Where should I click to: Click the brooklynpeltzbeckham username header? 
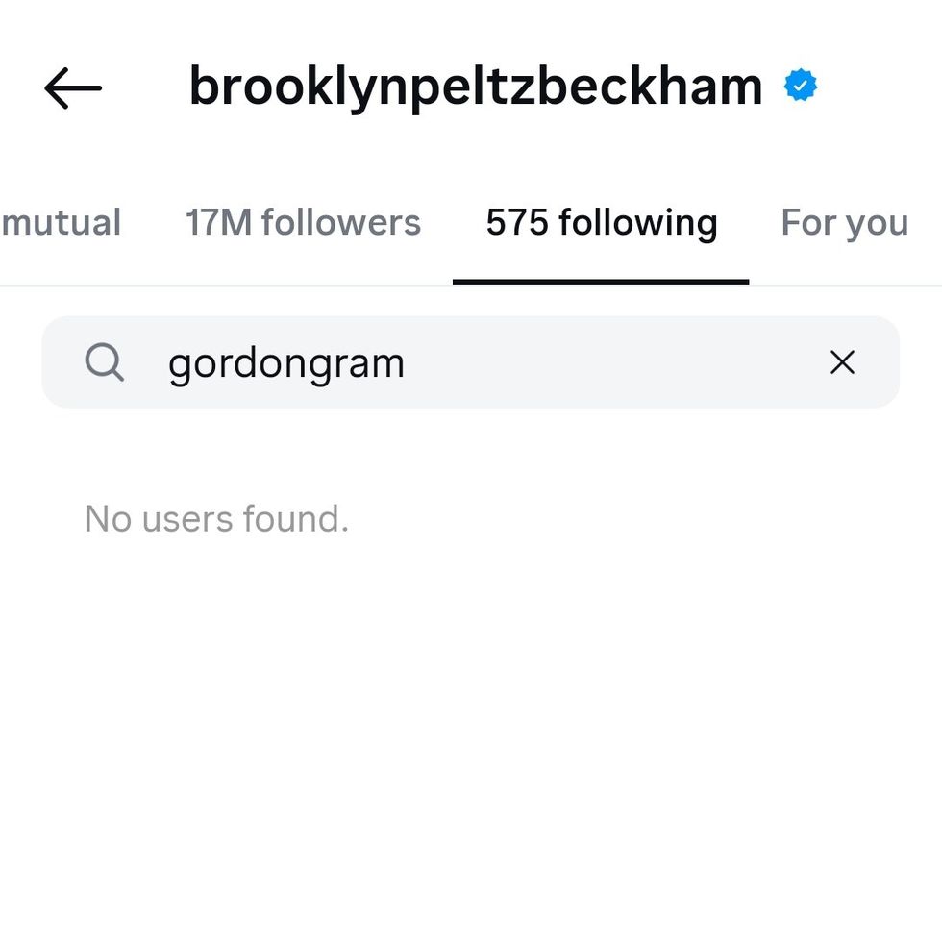[476, 87]
